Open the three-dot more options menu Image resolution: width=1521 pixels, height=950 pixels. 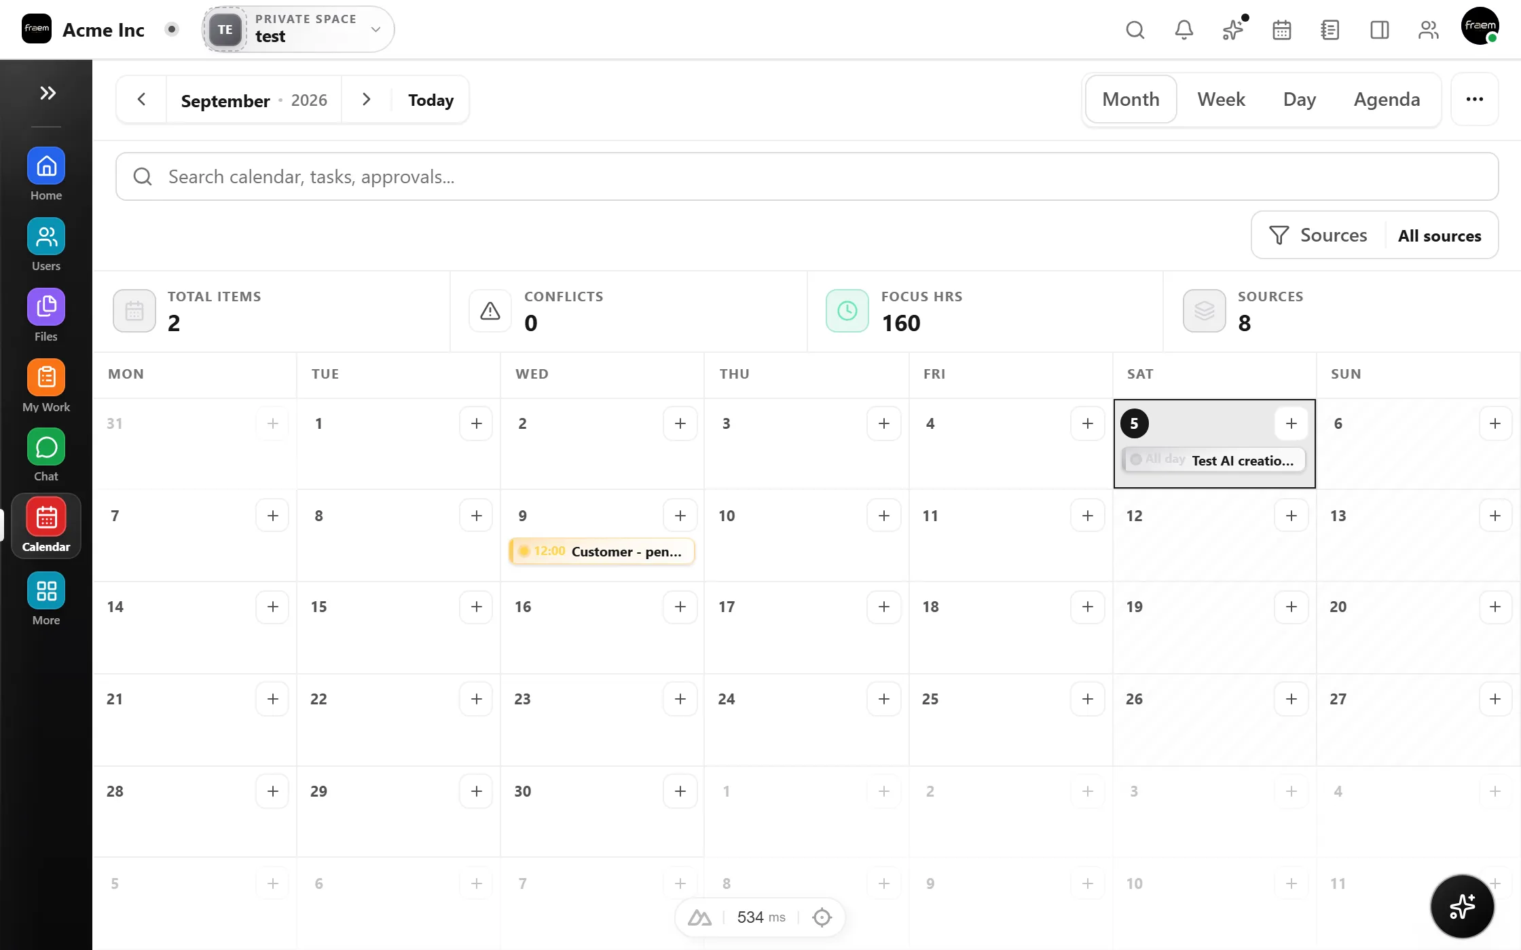(1475, 99)
